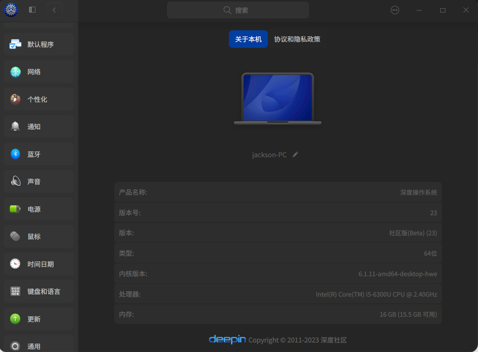Open the three-dot main menu
The height and width of the screenshot is (352, 478).
pos(395,10)
